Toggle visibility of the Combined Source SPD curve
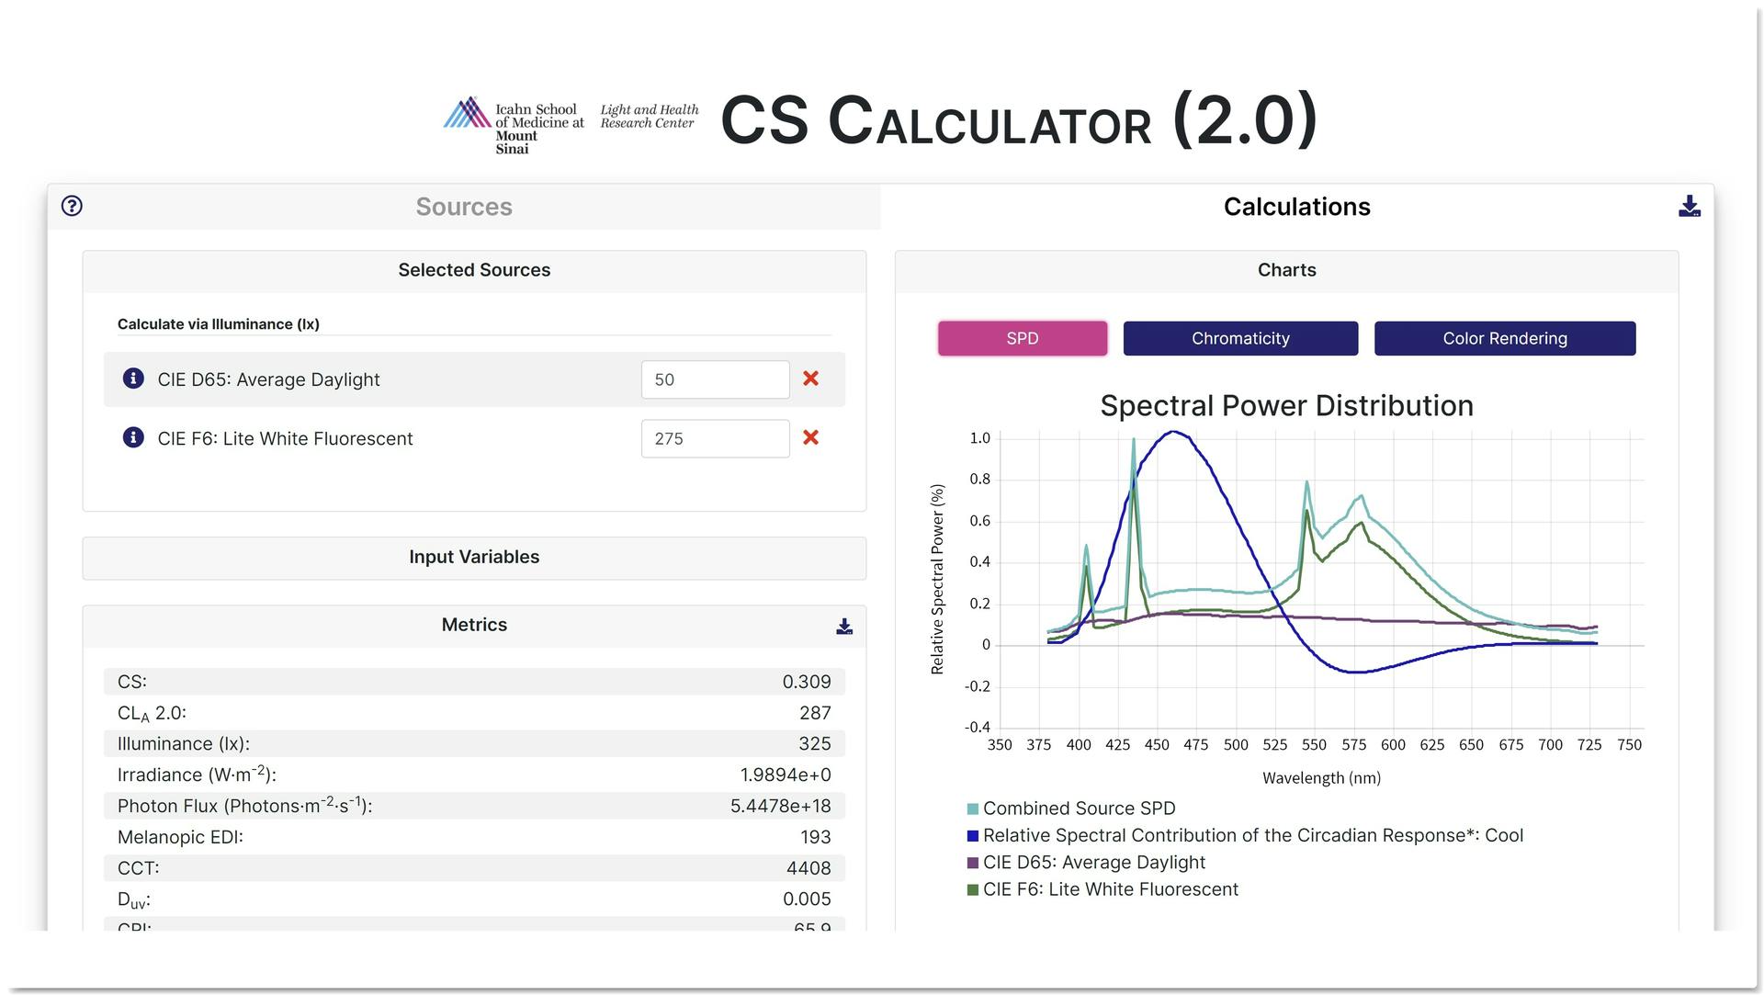This screenshot has height=995, width=1764. [1079, 808]
